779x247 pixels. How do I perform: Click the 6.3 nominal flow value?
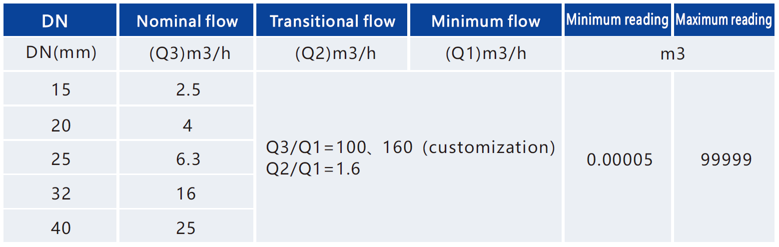click(x=187, y=159)
